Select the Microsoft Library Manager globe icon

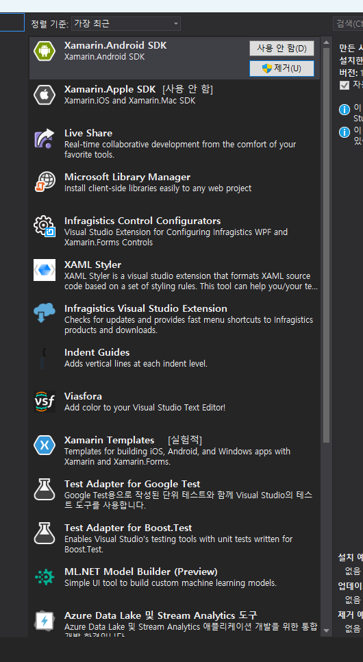click(x=45, y=182)
